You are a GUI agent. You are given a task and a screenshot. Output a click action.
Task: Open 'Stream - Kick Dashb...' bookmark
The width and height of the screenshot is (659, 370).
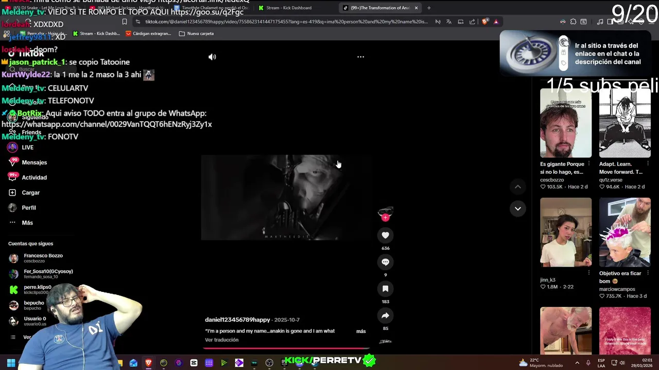[x=96, y=33]
